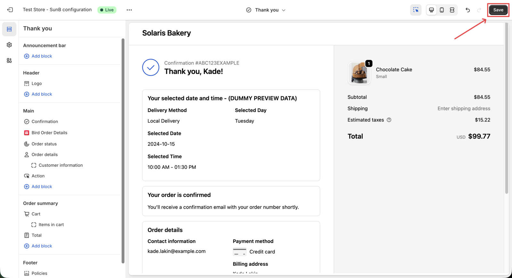512x278 pixels.
Task: Click the preview pane vertical scrollbar
Action: point(507,108)
